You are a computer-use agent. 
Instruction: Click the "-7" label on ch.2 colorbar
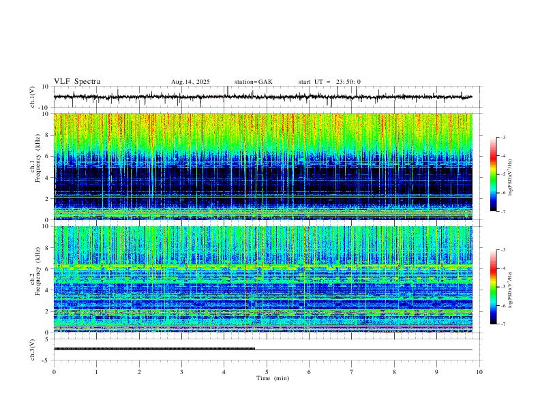click(503, 324)
